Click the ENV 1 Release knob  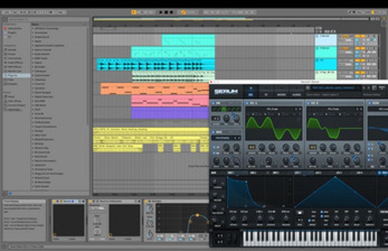286,218
